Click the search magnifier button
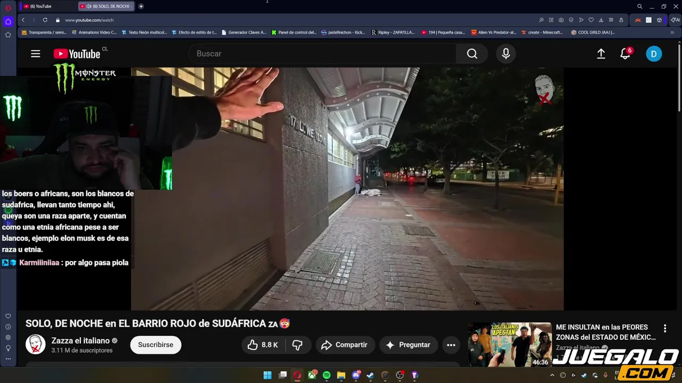Screen dimensions: 682x383 coord(472,54)
